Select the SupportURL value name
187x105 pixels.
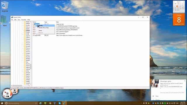(37, 35)
